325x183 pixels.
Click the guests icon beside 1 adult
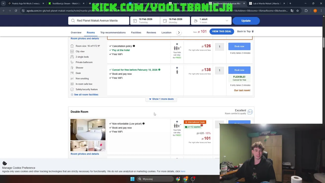pos(196,21)
